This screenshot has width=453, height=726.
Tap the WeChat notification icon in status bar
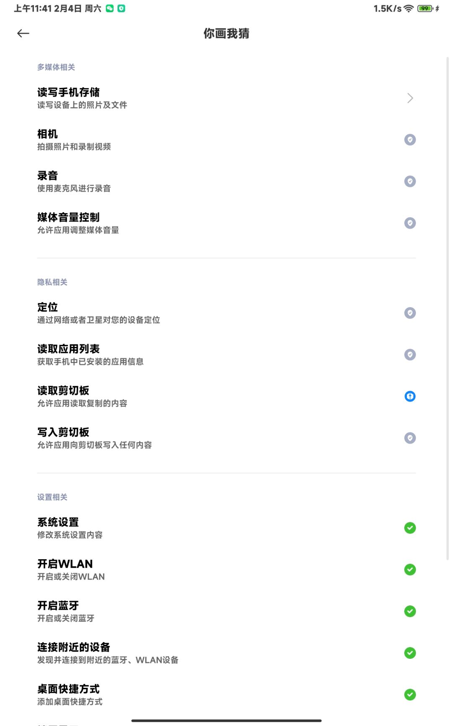109,8
